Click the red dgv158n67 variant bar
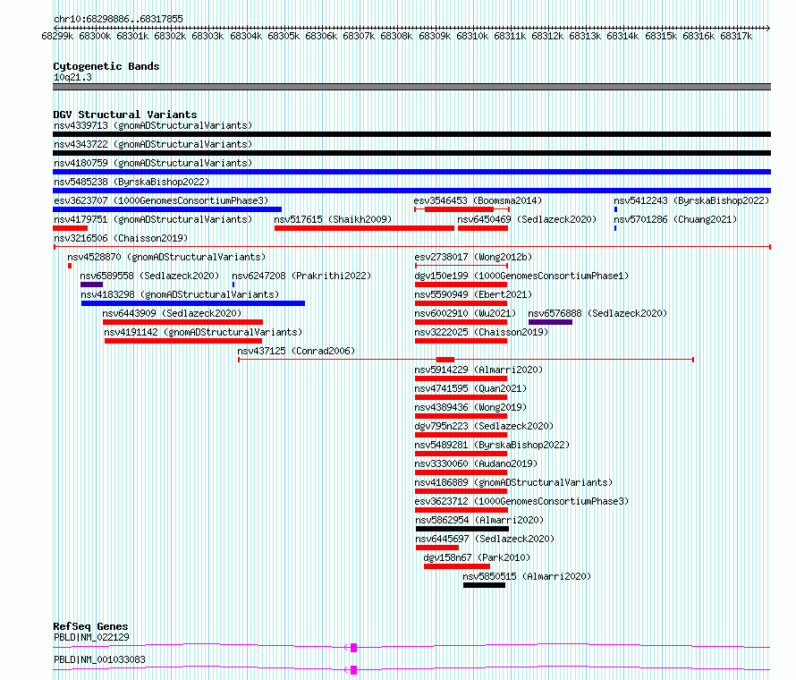 [x=457, y=566]
